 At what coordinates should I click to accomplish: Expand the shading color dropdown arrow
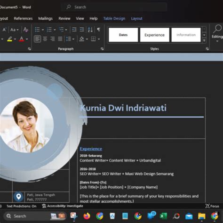[x=87, y=39]
